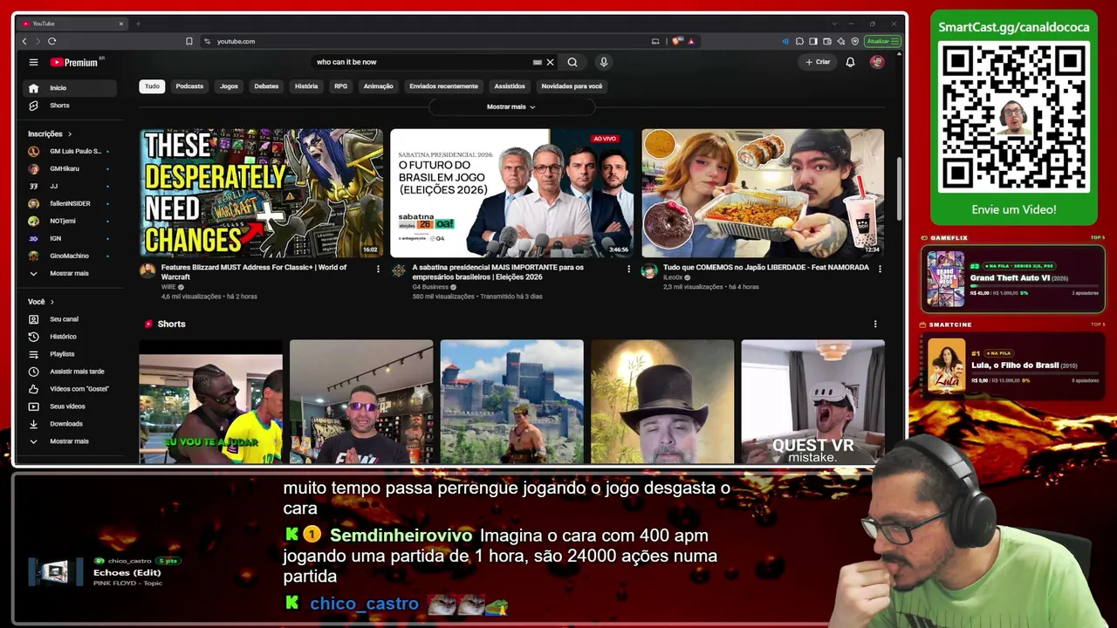The height and width of the screenshot is (628, 1117).
Task: Expand filter chips with Mostrar mais
Action: [x=511, y=106]
